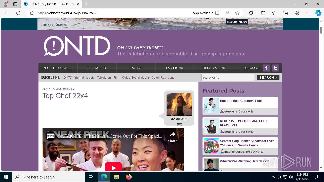Toggle split screen view icon
Viewport: 324px width, 182px height.
pos(263,13)
